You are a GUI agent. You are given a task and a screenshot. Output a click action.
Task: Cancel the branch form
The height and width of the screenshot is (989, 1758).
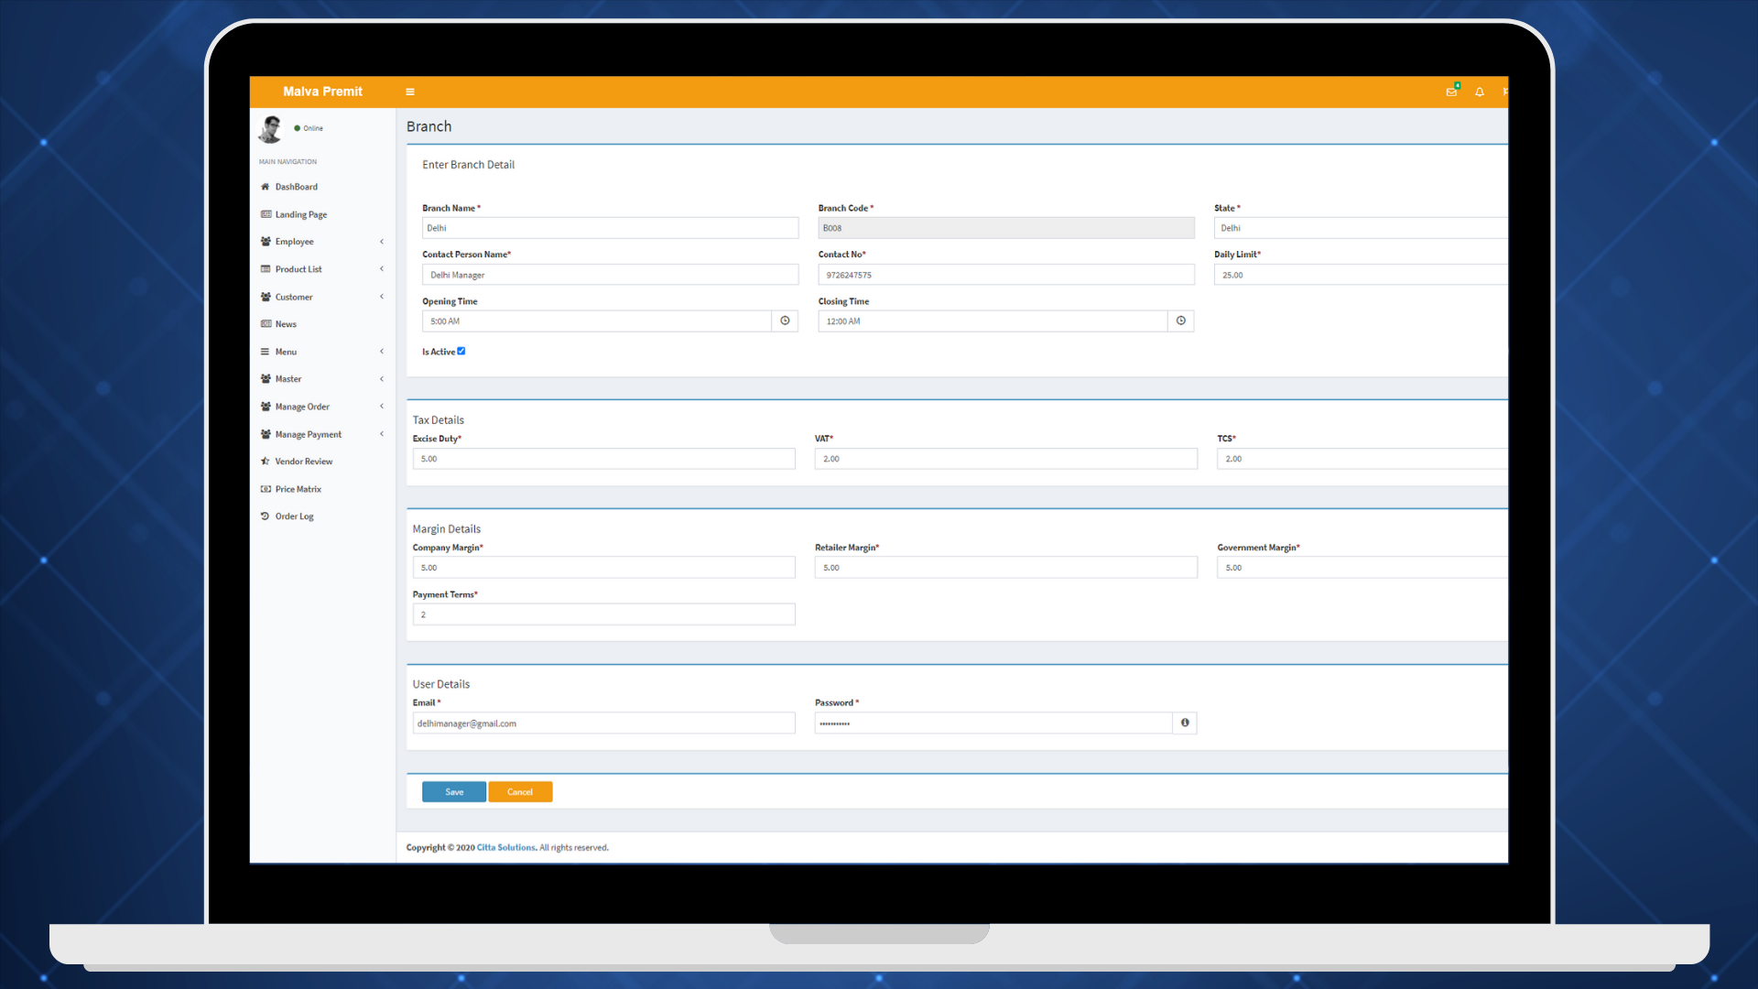[x=520, y=792]
